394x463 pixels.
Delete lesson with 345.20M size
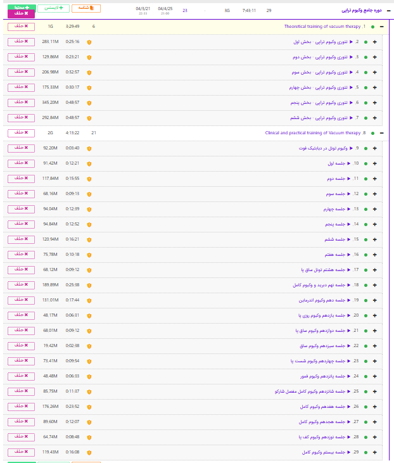[21, 103]
